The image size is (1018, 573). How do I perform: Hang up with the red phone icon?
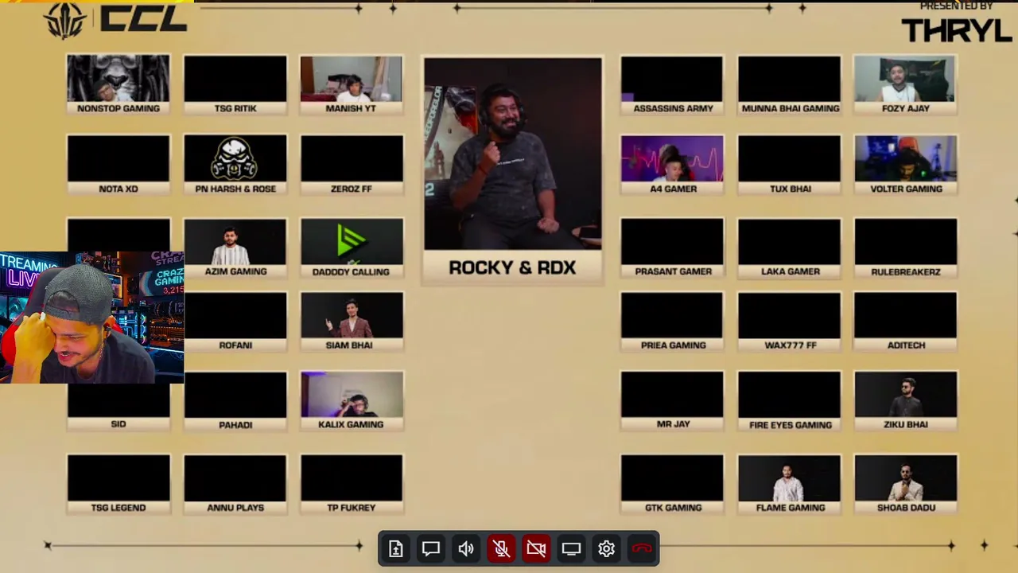pos(642,548)
